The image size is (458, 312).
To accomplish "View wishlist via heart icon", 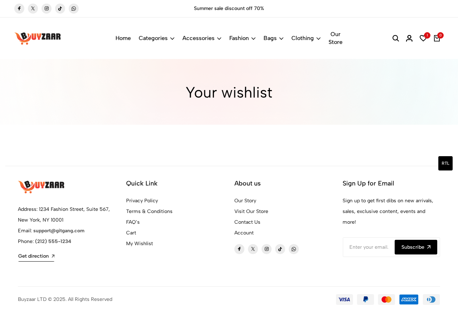I will pos(423,38).
